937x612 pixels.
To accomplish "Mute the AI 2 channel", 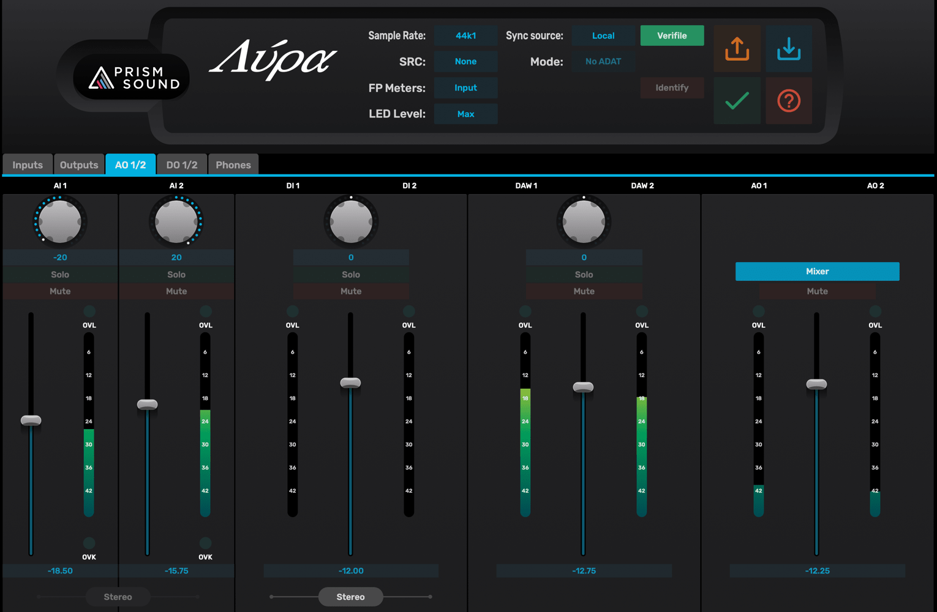I will point(176,291).
